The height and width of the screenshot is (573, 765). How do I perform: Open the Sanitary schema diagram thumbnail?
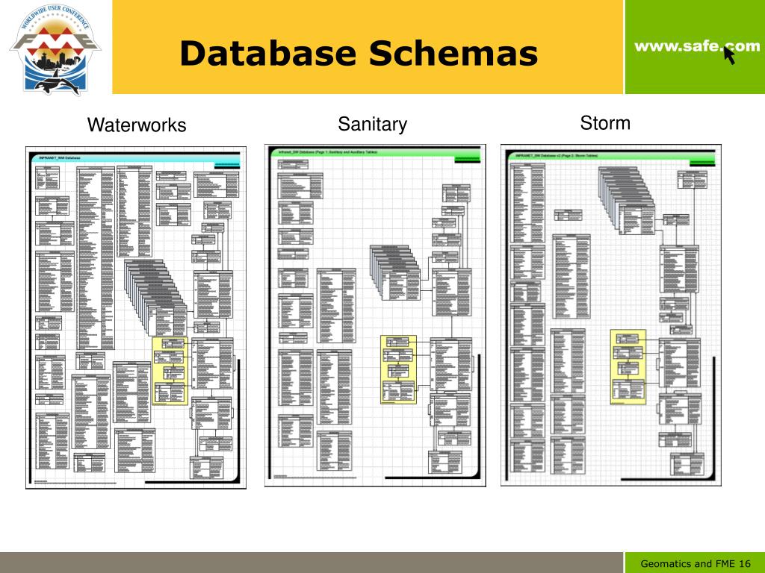[x=375, y=316]
